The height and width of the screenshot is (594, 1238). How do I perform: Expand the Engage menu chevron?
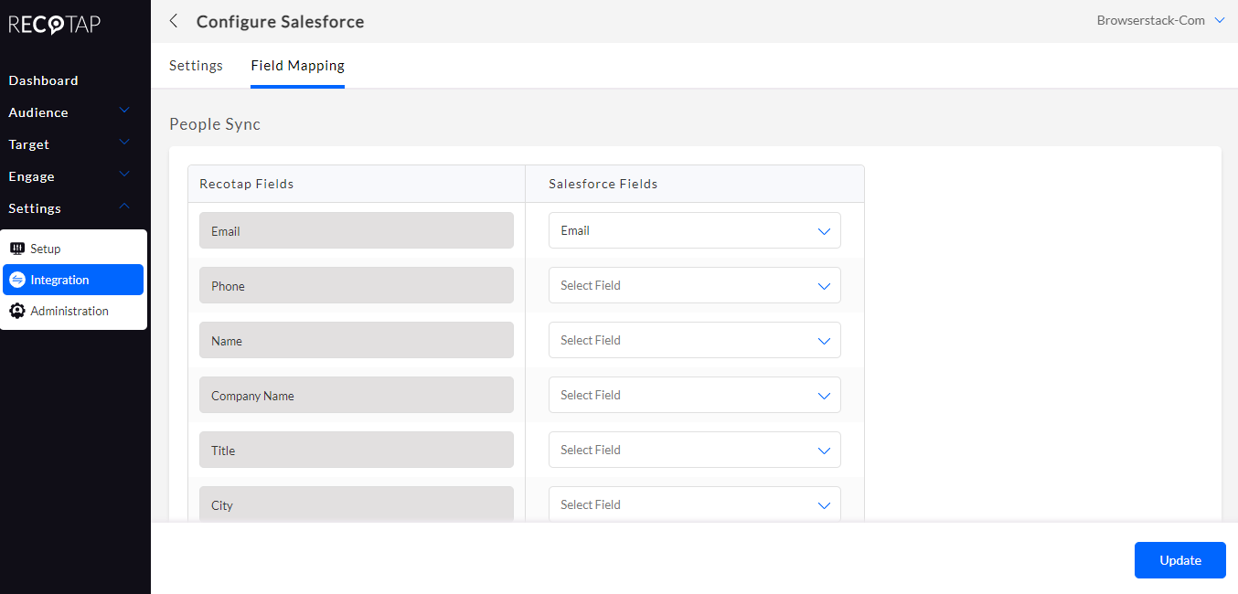click(125, 175)
